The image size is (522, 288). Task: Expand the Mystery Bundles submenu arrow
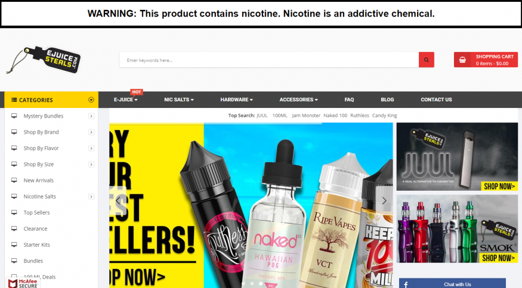91,116
